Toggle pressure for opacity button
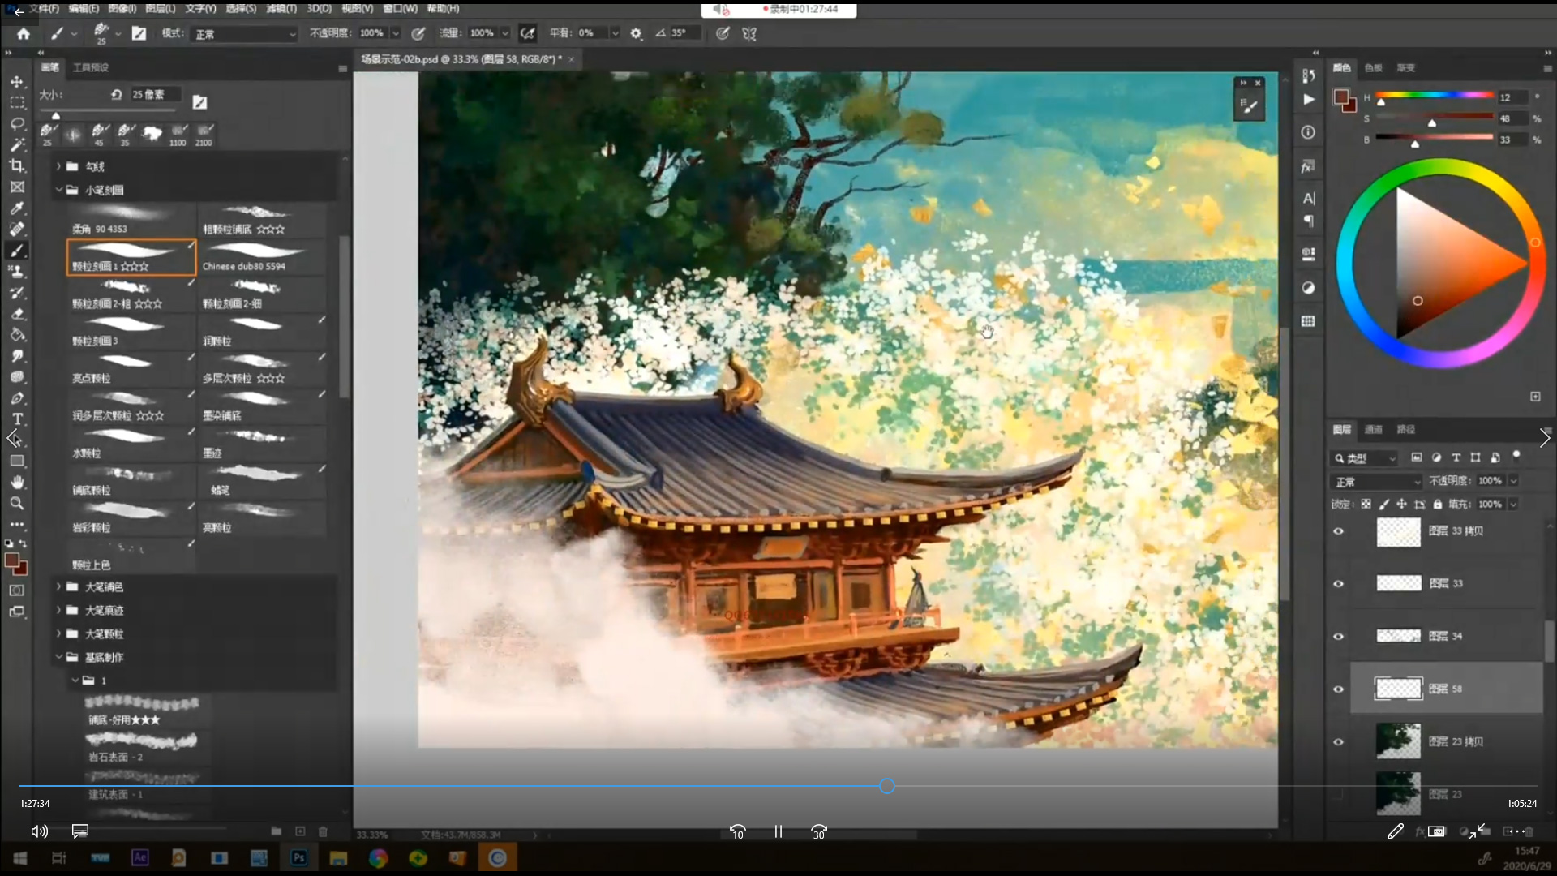 (x=418, y=33)
